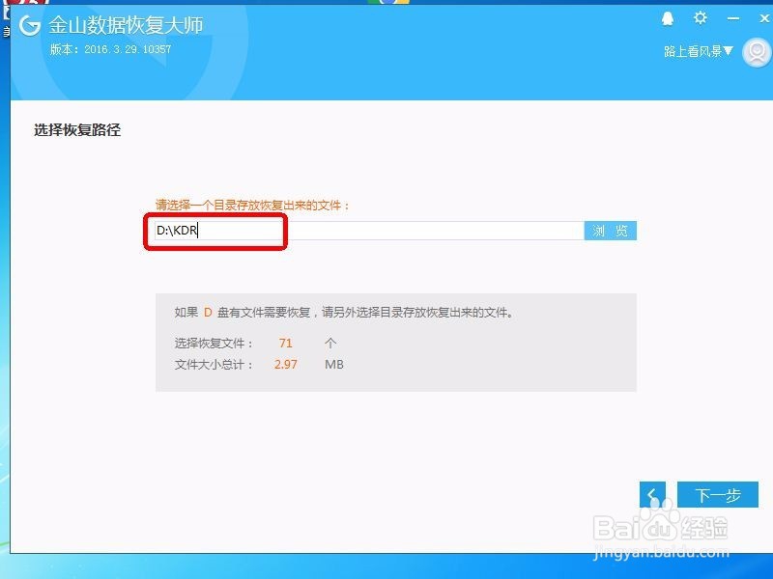Open the settings gear in the title bar
This screenshot has height=579, width=773.
[700, 17]
